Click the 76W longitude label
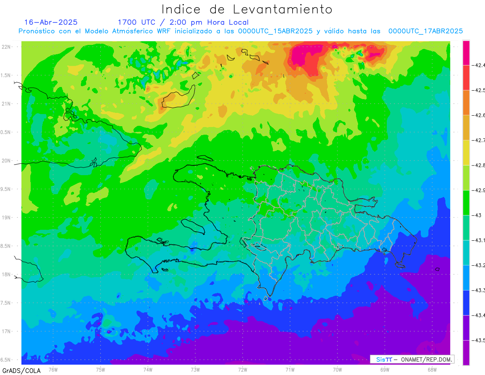 click(x=53, y=370)
